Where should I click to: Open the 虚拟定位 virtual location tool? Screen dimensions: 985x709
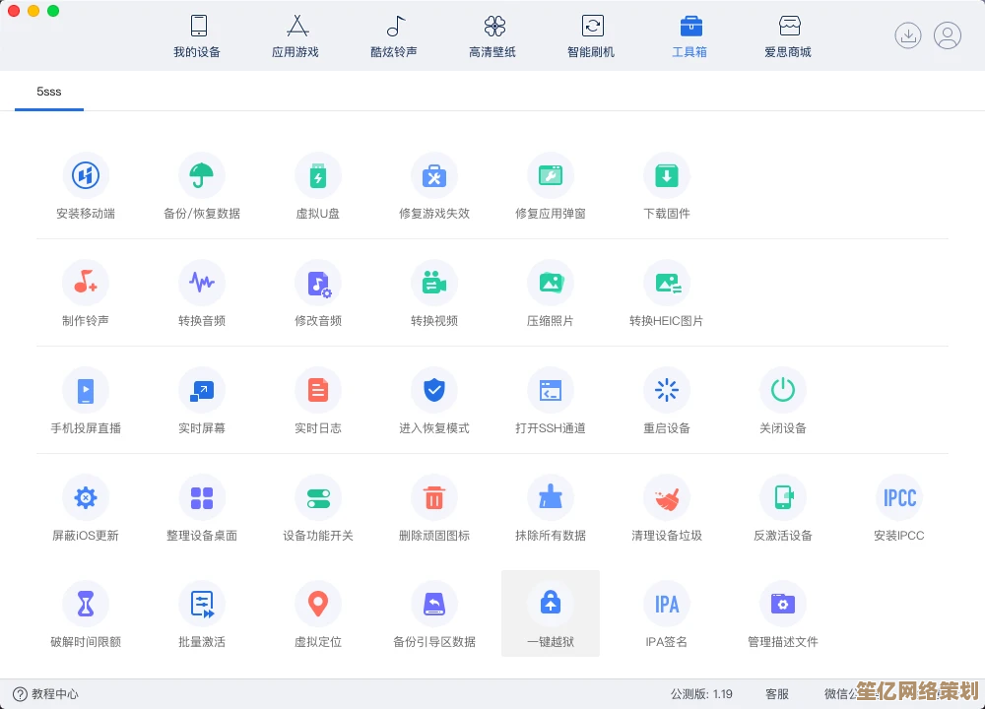point(318,605)
